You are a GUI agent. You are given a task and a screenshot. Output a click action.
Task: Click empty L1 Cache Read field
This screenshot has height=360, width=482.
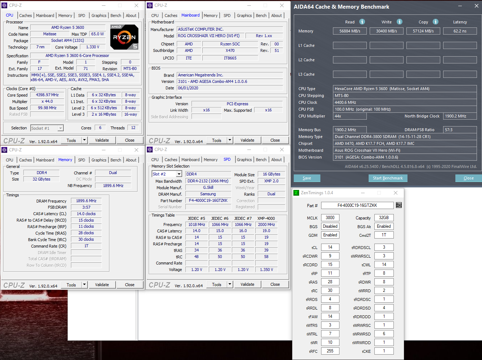tap(350, 45)
